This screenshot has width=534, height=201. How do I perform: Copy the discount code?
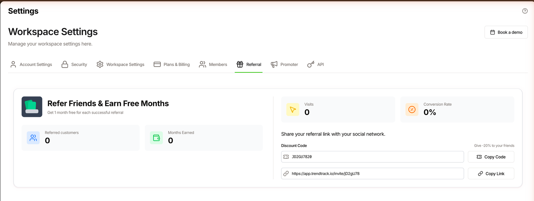click(491, 157)
